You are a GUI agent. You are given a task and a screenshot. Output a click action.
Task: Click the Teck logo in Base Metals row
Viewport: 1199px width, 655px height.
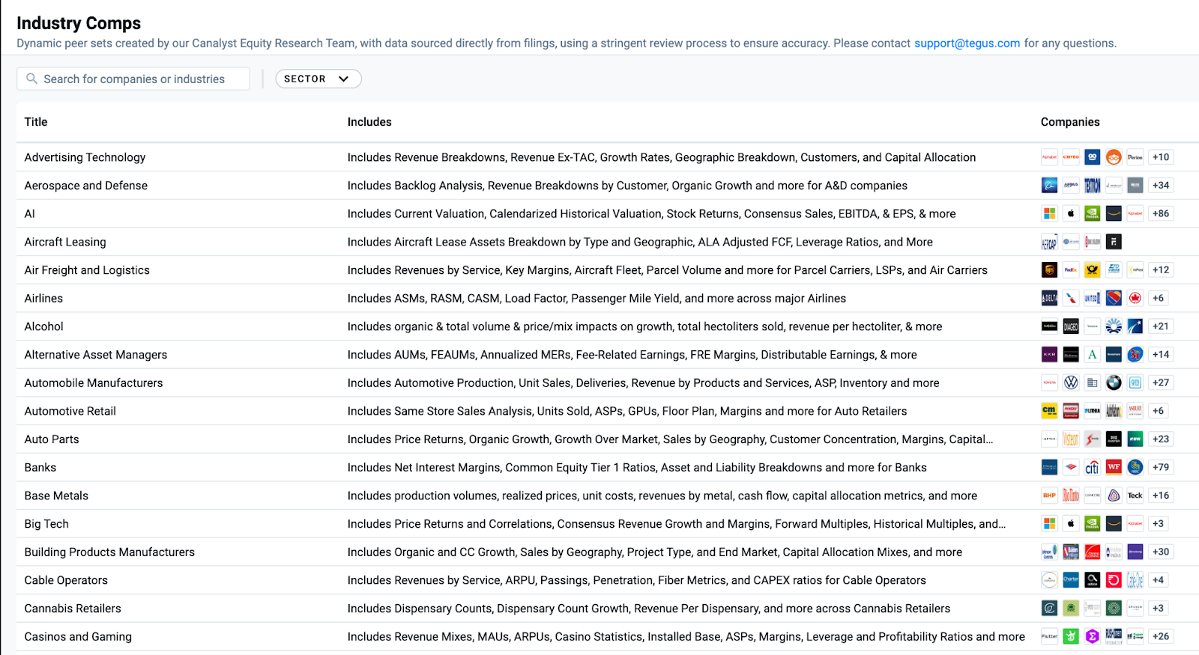tap(1135, 496)
